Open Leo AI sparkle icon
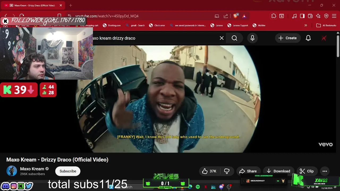The width and height of the screenshot is (340, 191). tap(318, 16)
